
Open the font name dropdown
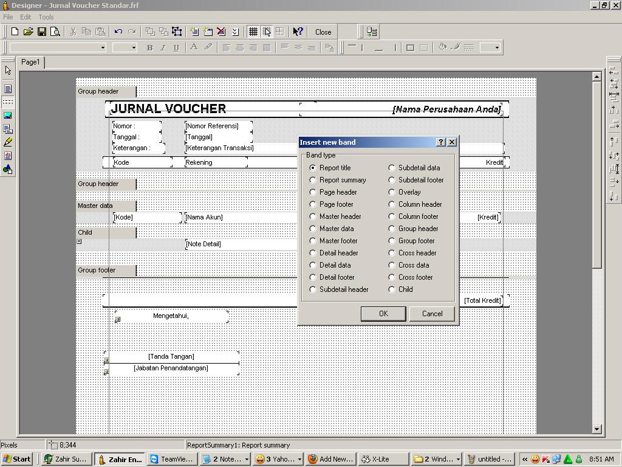click(x=103, y=47)
